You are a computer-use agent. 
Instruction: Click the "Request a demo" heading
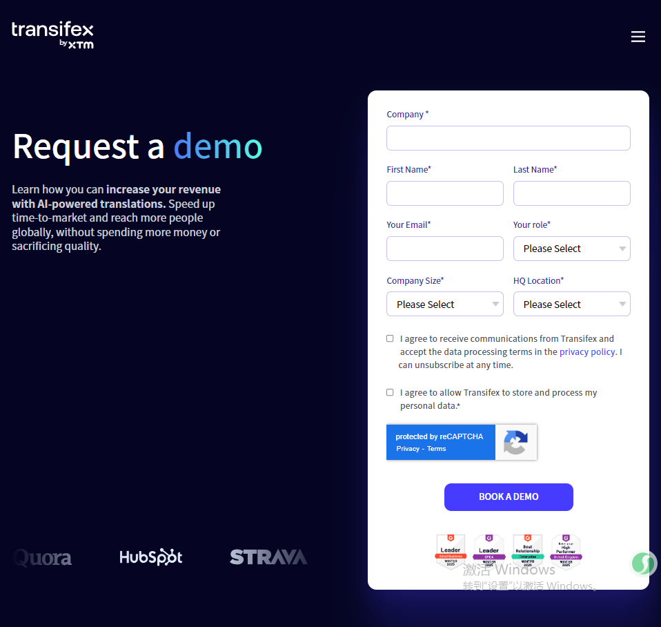coord(137,147)
